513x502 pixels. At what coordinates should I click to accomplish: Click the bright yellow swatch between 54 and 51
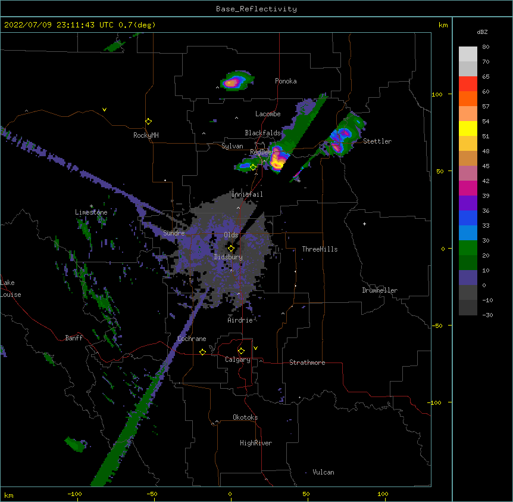pos(468,128)
